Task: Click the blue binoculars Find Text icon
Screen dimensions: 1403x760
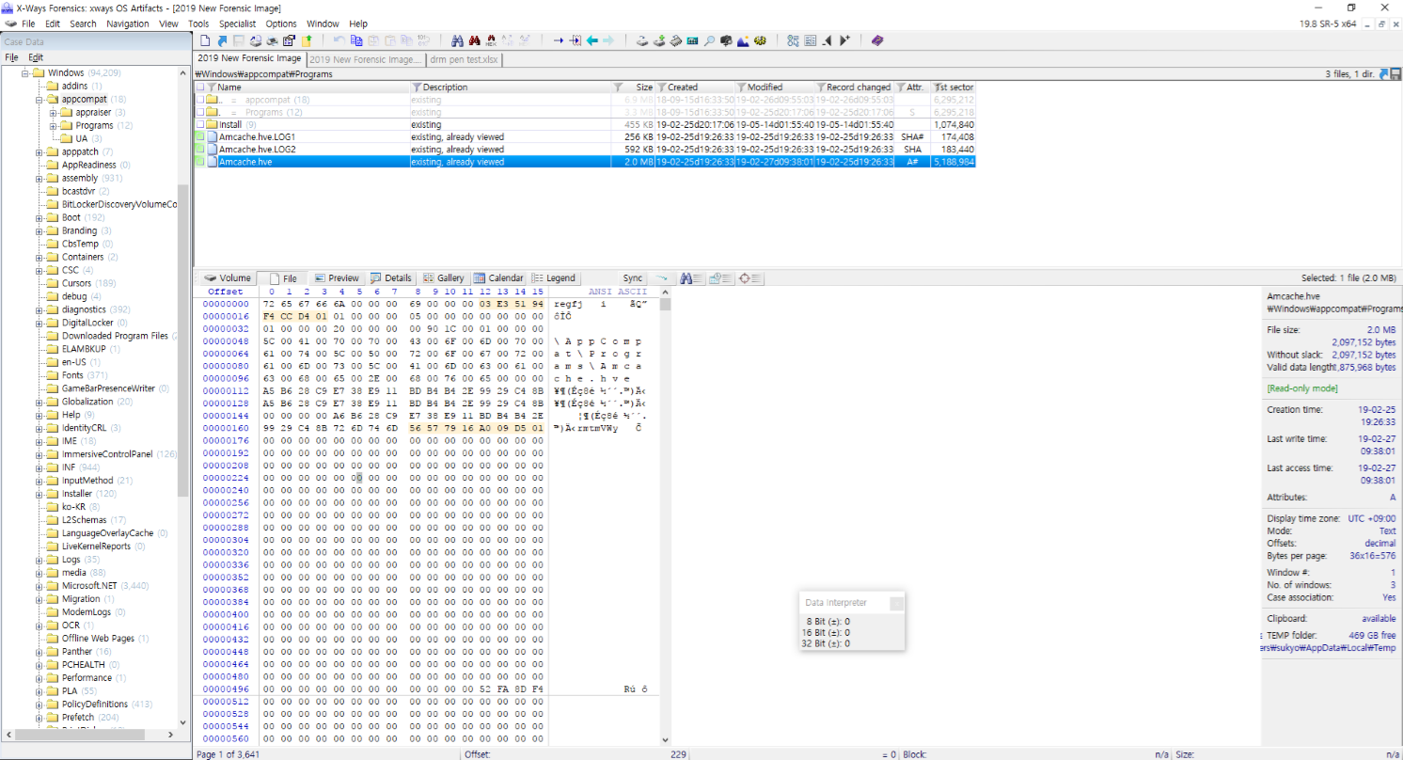Action: coord(457,40)
